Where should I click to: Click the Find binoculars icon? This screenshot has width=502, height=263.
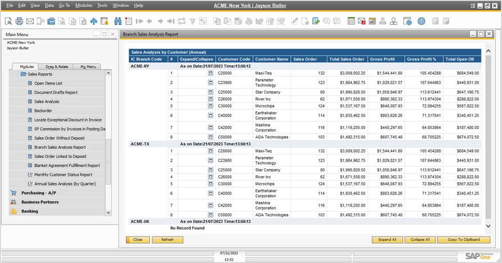[118, 21]
